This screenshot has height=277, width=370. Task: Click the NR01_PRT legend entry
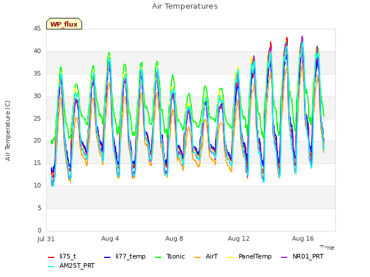pos(302,256)
